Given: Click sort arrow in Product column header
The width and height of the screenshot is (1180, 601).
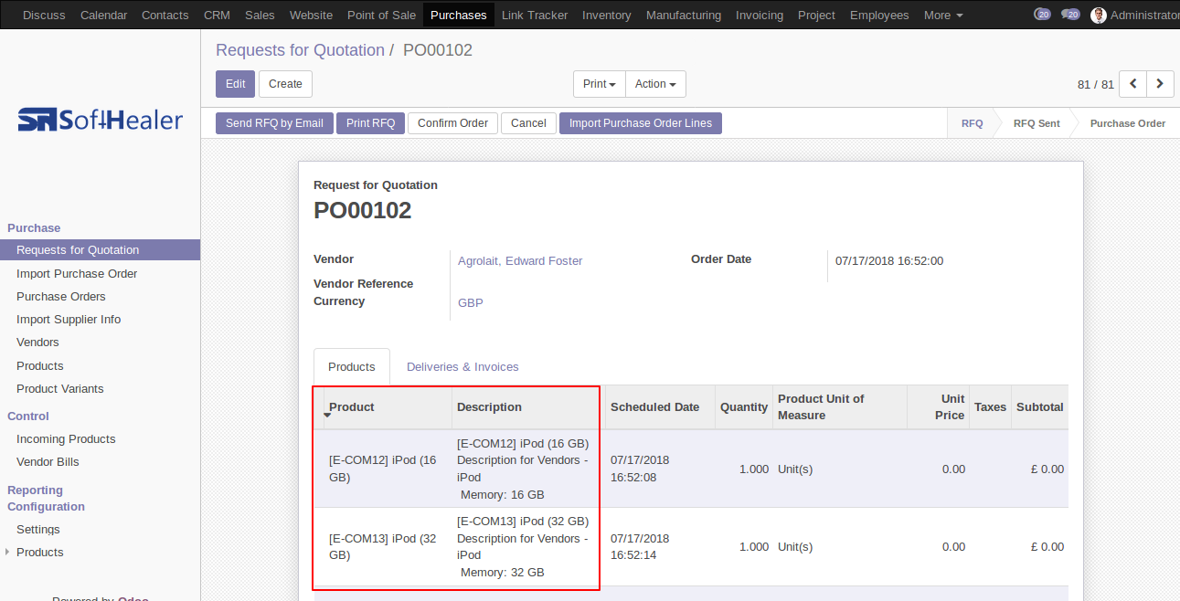Looking at the screenshot, I should tap(327, 416).
